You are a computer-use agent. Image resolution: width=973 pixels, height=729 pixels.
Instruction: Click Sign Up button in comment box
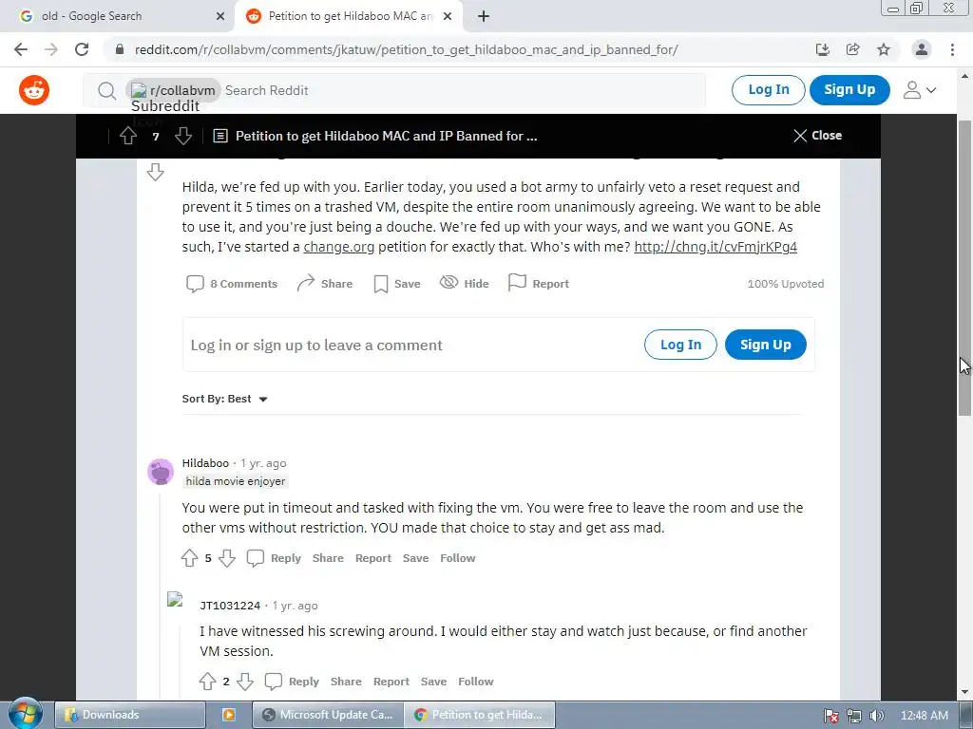pos(765,345)
